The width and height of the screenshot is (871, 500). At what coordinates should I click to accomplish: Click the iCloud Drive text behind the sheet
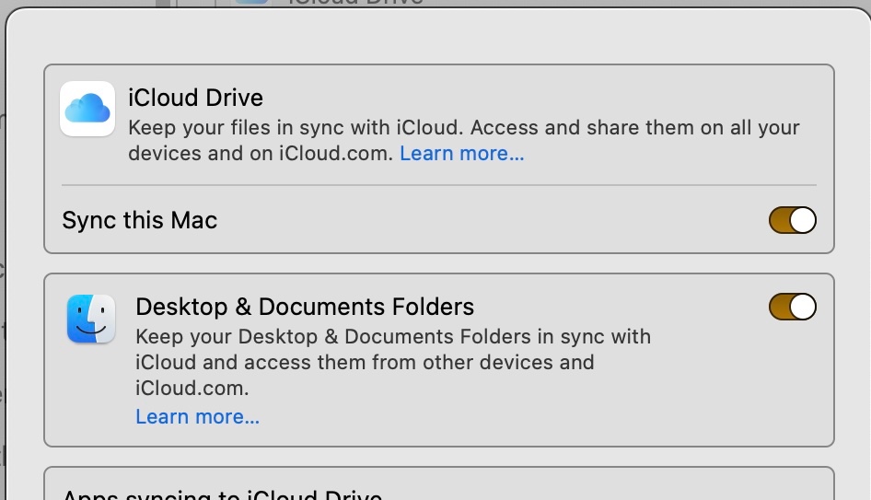(x=354, y=3)
